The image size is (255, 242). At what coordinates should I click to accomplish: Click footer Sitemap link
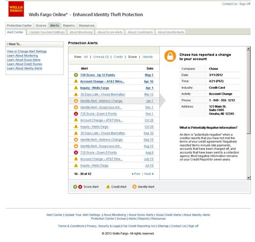(163, 226)
